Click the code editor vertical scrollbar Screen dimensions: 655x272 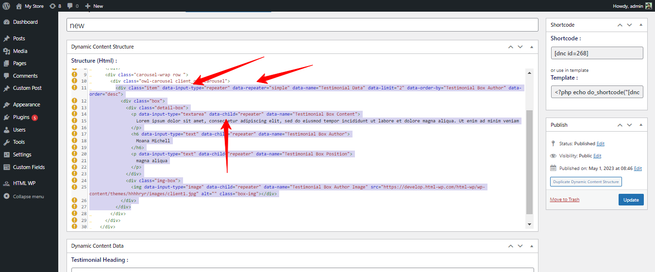pyautogui.click(x=530, y=161)
